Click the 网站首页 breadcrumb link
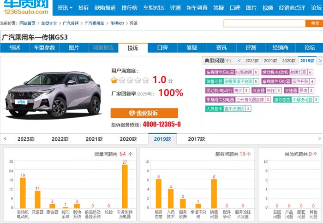 27,23
